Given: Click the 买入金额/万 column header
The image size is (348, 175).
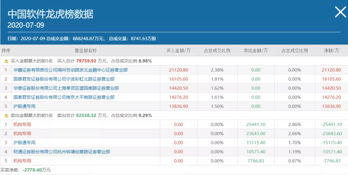Looking at the screenshot, I should pyautogui.click(x=179, y=51).
